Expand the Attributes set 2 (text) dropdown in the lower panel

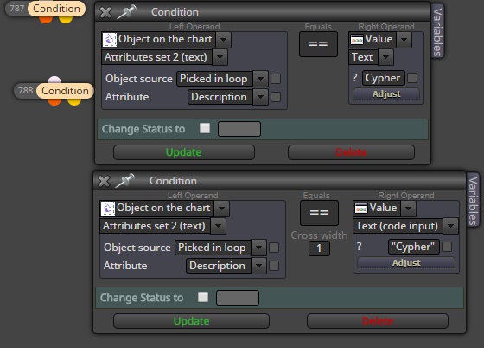point(218,226)
